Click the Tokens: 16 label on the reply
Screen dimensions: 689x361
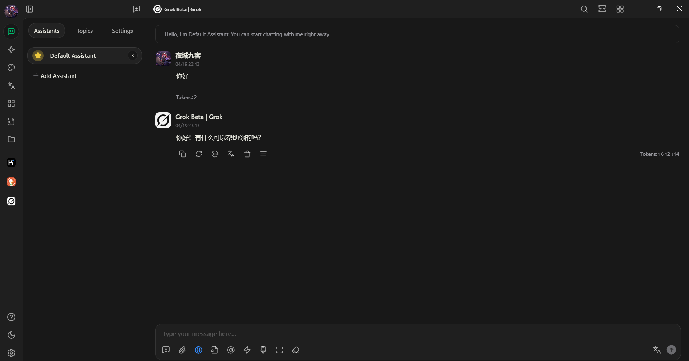click(x=660, y=154)
